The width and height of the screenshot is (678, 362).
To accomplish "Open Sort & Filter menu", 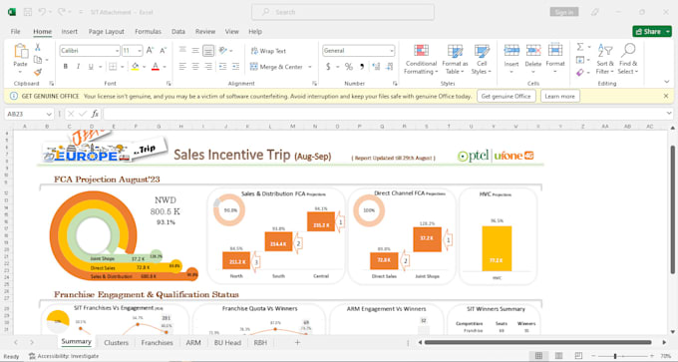I will coord(605,59).
